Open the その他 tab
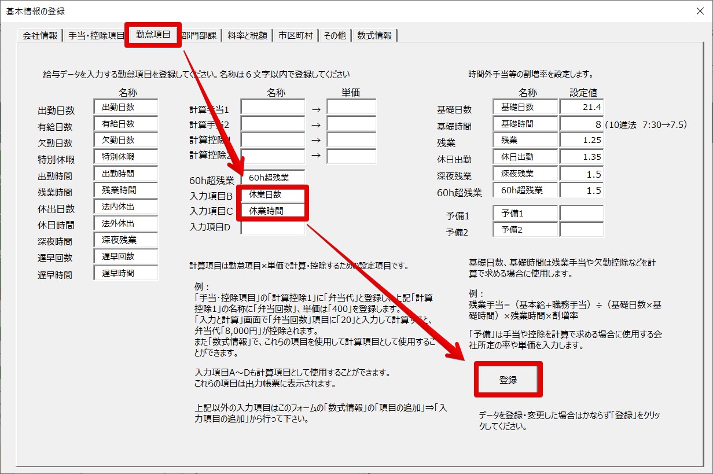Viewport: 713px width, 474px height. 335,35
